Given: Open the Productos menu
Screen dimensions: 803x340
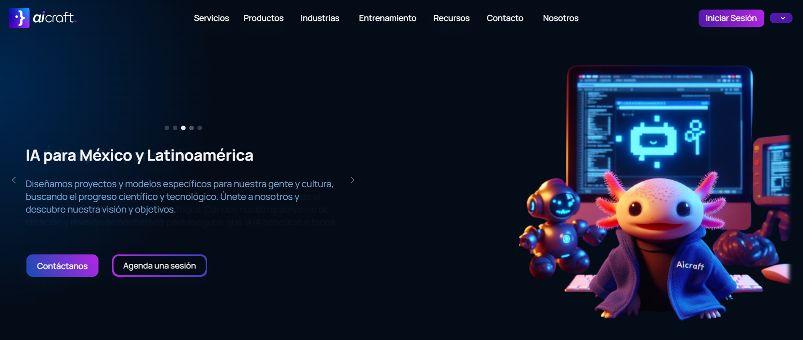Looking at the screenshot, I should [264, 18].
